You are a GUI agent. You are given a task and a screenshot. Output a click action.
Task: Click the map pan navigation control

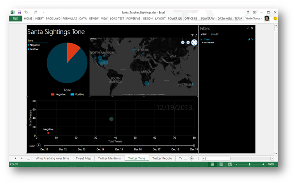pyautogui.click(x=194, y=43)
